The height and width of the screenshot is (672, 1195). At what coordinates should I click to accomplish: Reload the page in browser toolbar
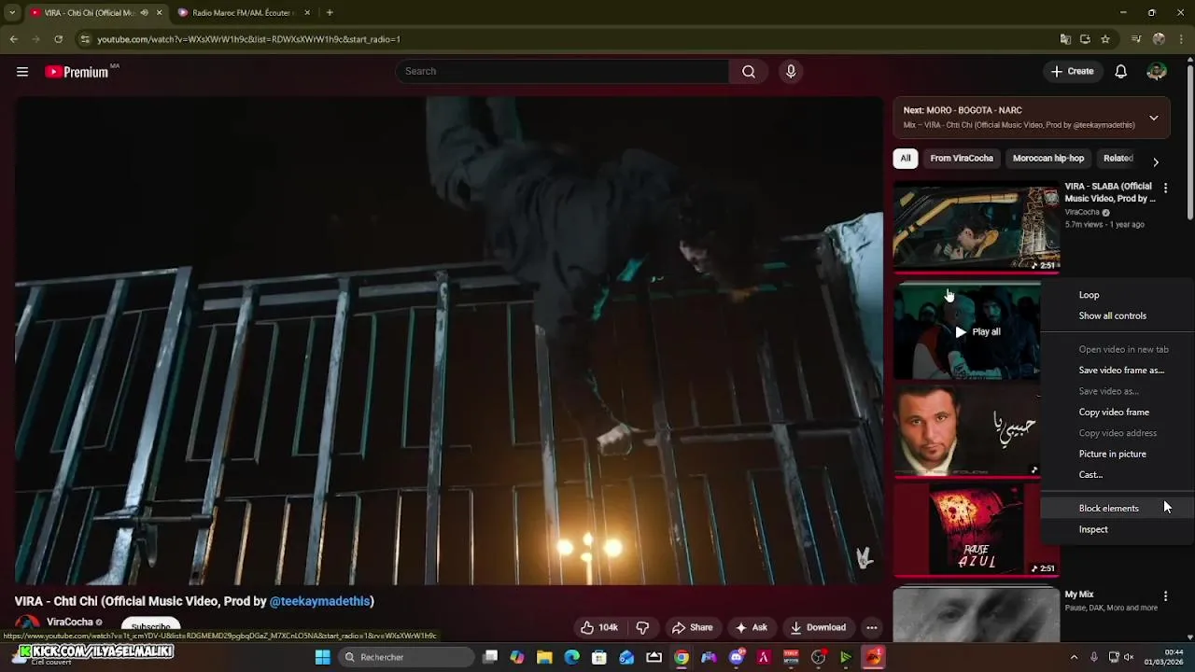point(58,39)
